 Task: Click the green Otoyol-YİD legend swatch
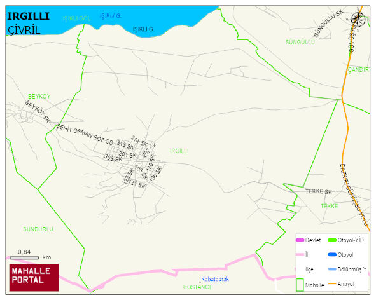pos(332,240)
